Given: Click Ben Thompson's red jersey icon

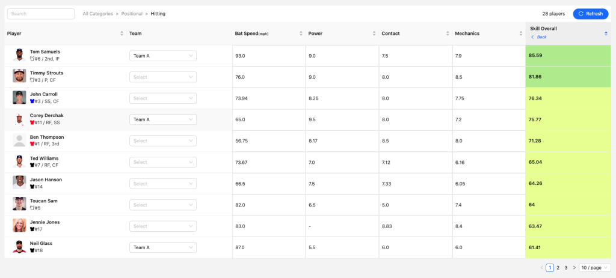Looking at the screenshot, I should (x=32, y=144).
